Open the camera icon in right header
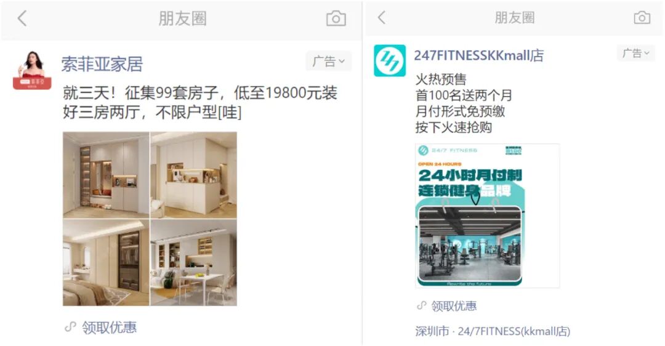Screen dimensions: 665x346 pos(642,17)
